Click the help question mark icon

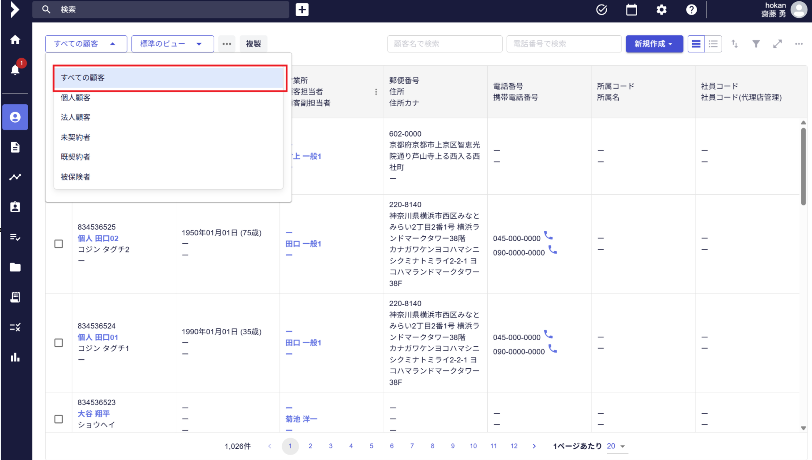691,10
